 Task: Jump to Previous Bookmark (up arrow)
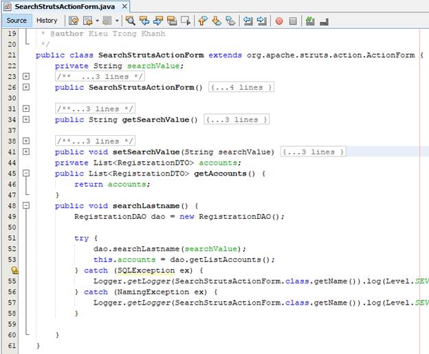pos(203,21)
